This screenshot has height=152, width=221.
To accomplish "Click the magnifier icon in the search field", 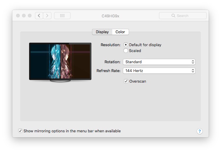I will (x=173, y=16).
